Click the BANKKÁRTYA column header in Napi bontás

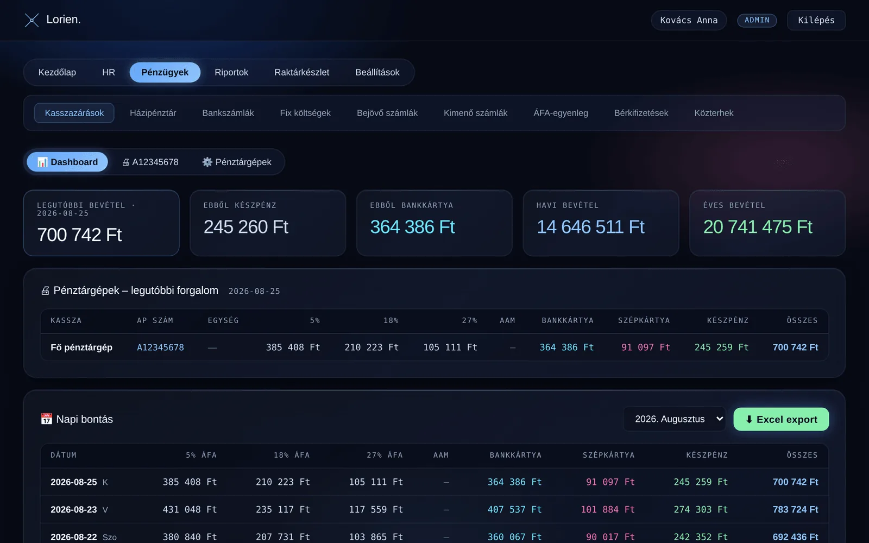pyautogui.click(x=515, y=455)
